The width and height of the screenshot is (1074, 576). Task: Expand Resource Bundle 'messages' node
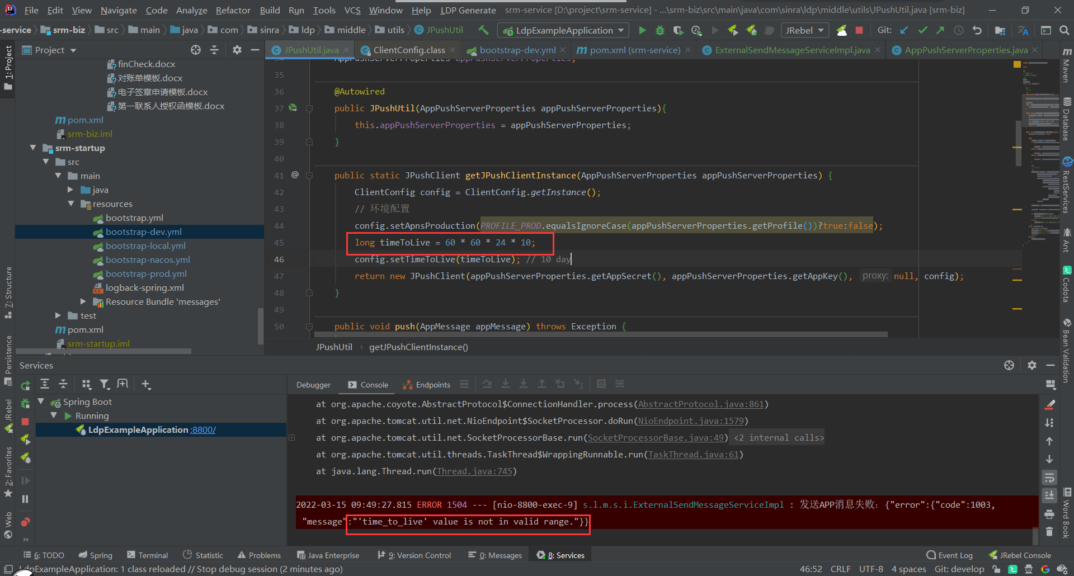[x=84, y=301]
